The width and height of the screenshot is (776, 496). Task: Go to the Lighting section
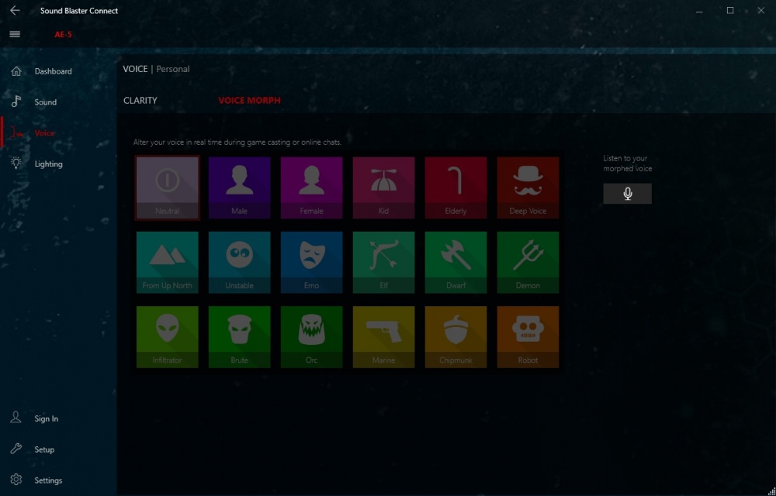tap(58, 164)
